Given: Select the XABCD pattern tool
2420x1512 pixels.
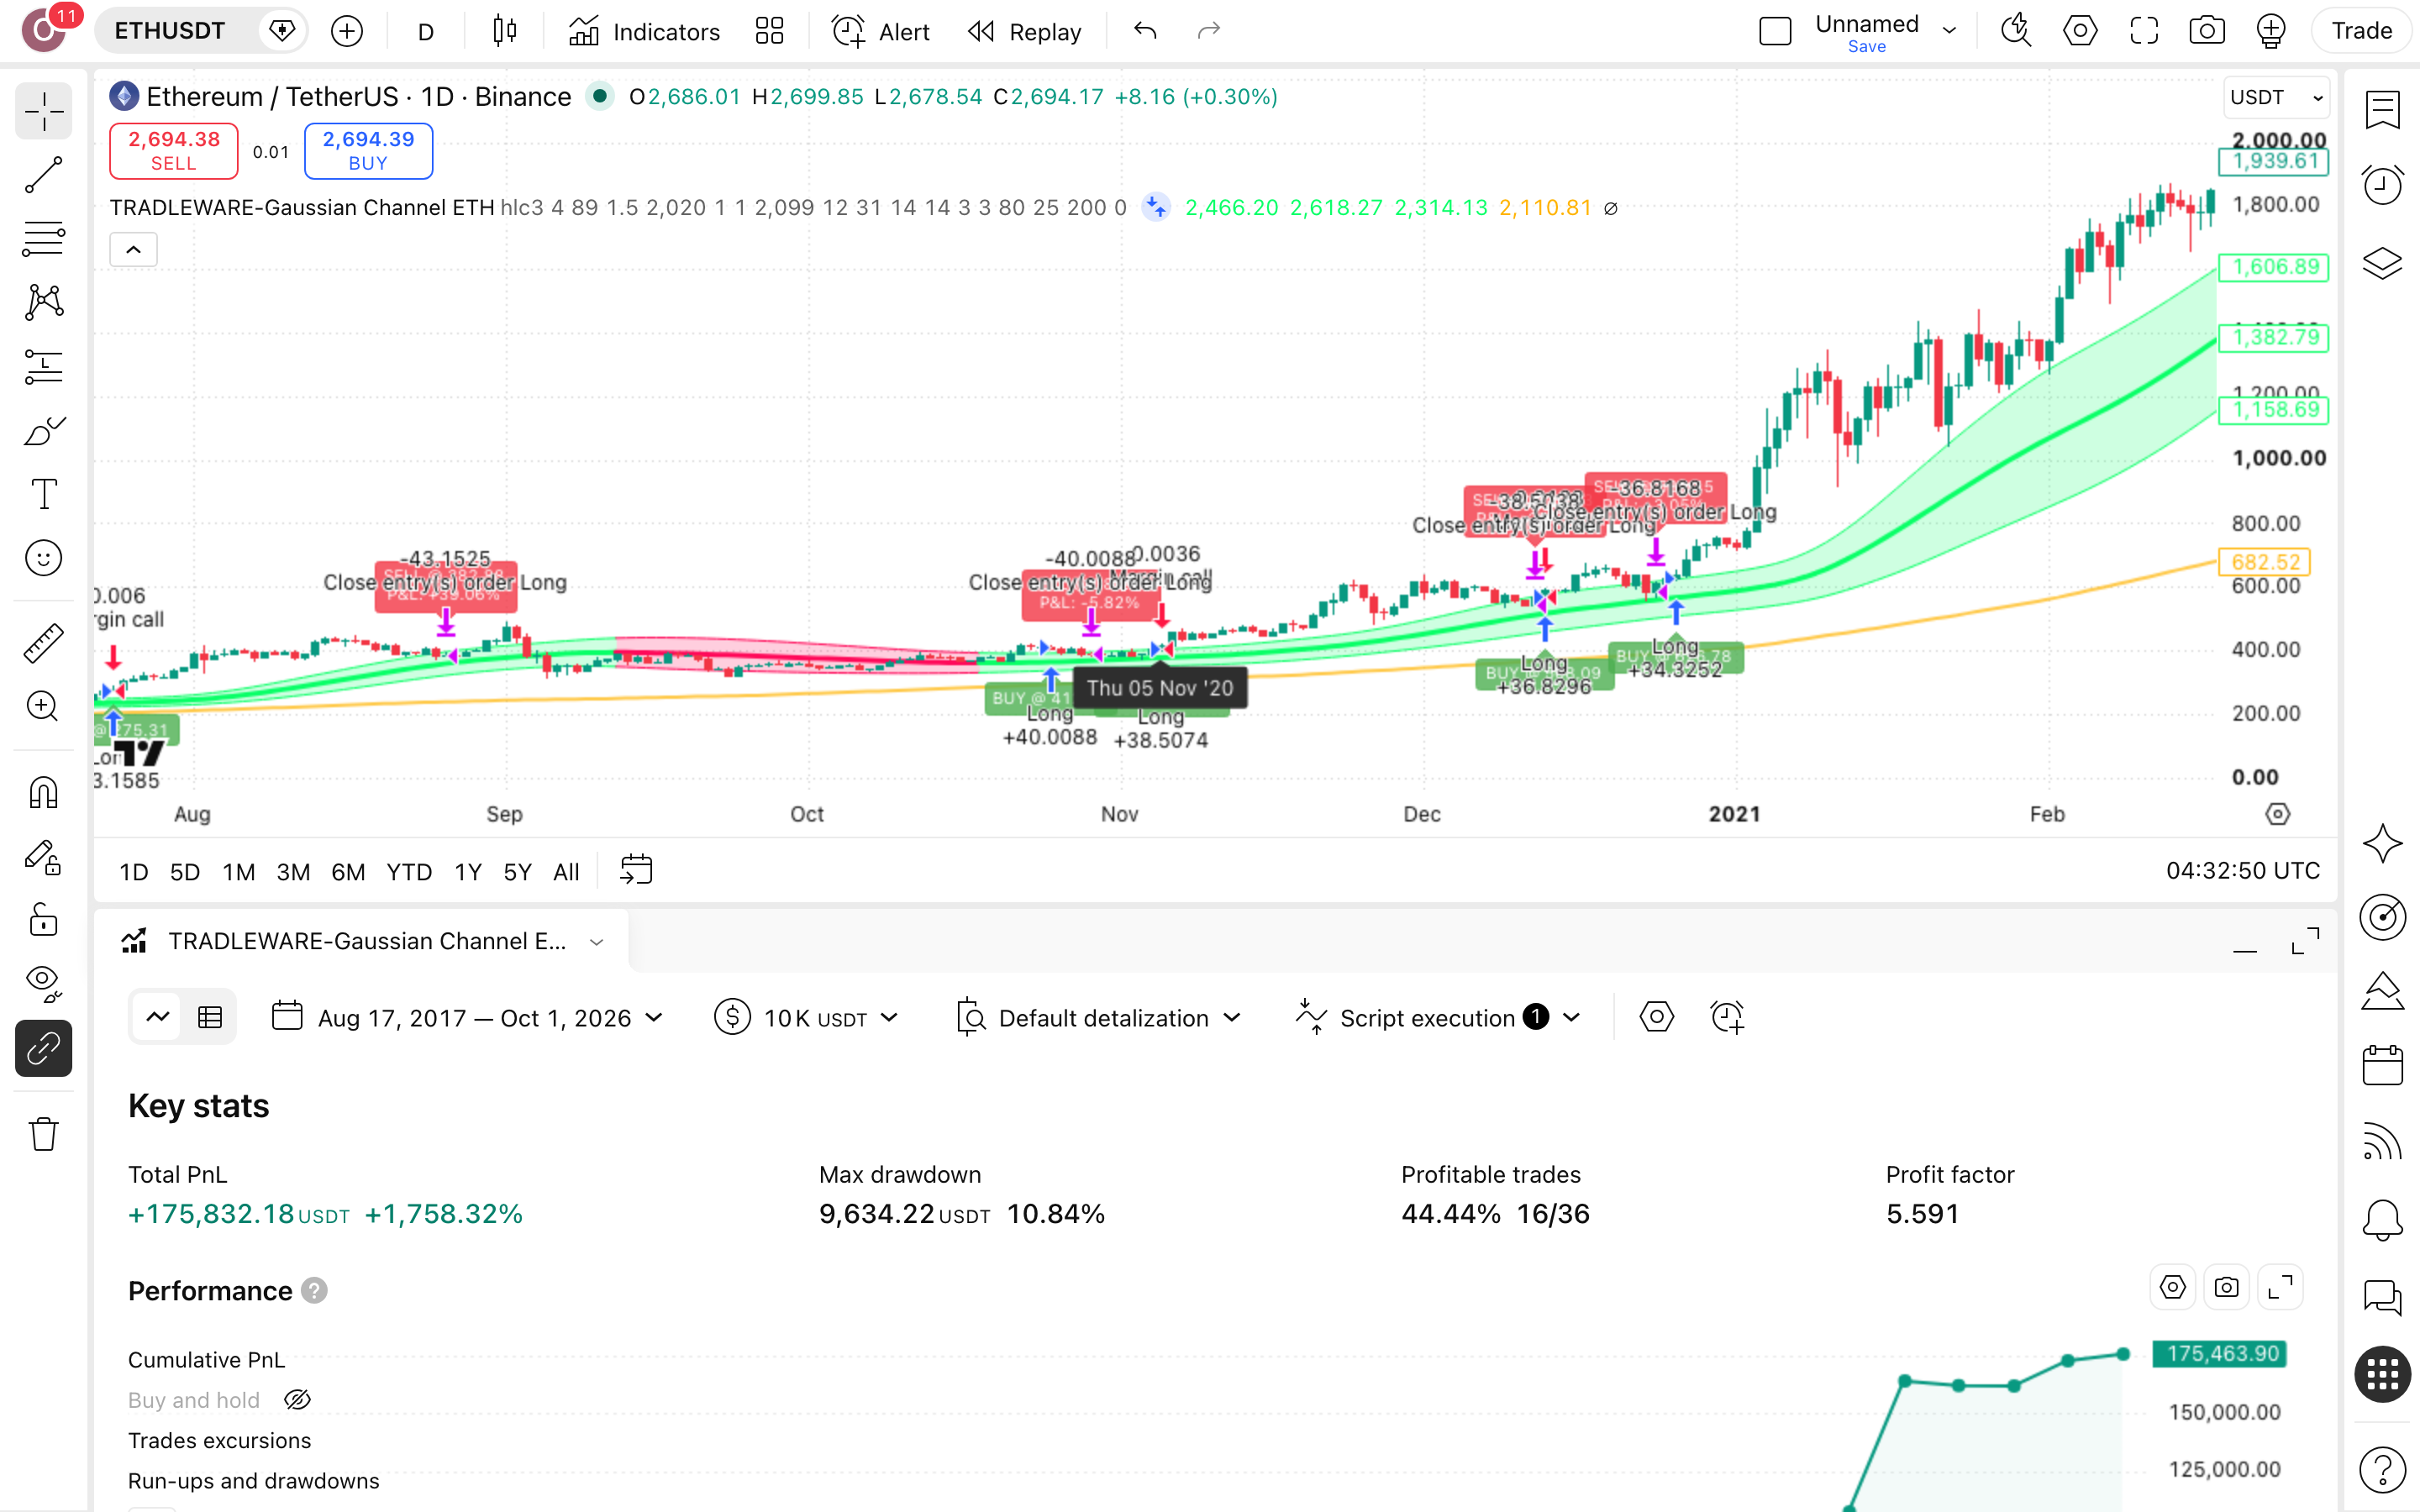Looking at the screenshot, I should (x=43, y=302).
